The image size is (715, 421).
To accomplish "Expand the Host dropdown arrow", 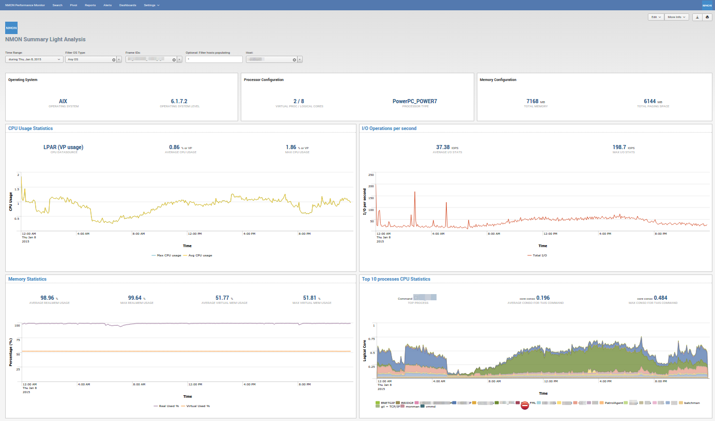I will [x=300, y=59].
